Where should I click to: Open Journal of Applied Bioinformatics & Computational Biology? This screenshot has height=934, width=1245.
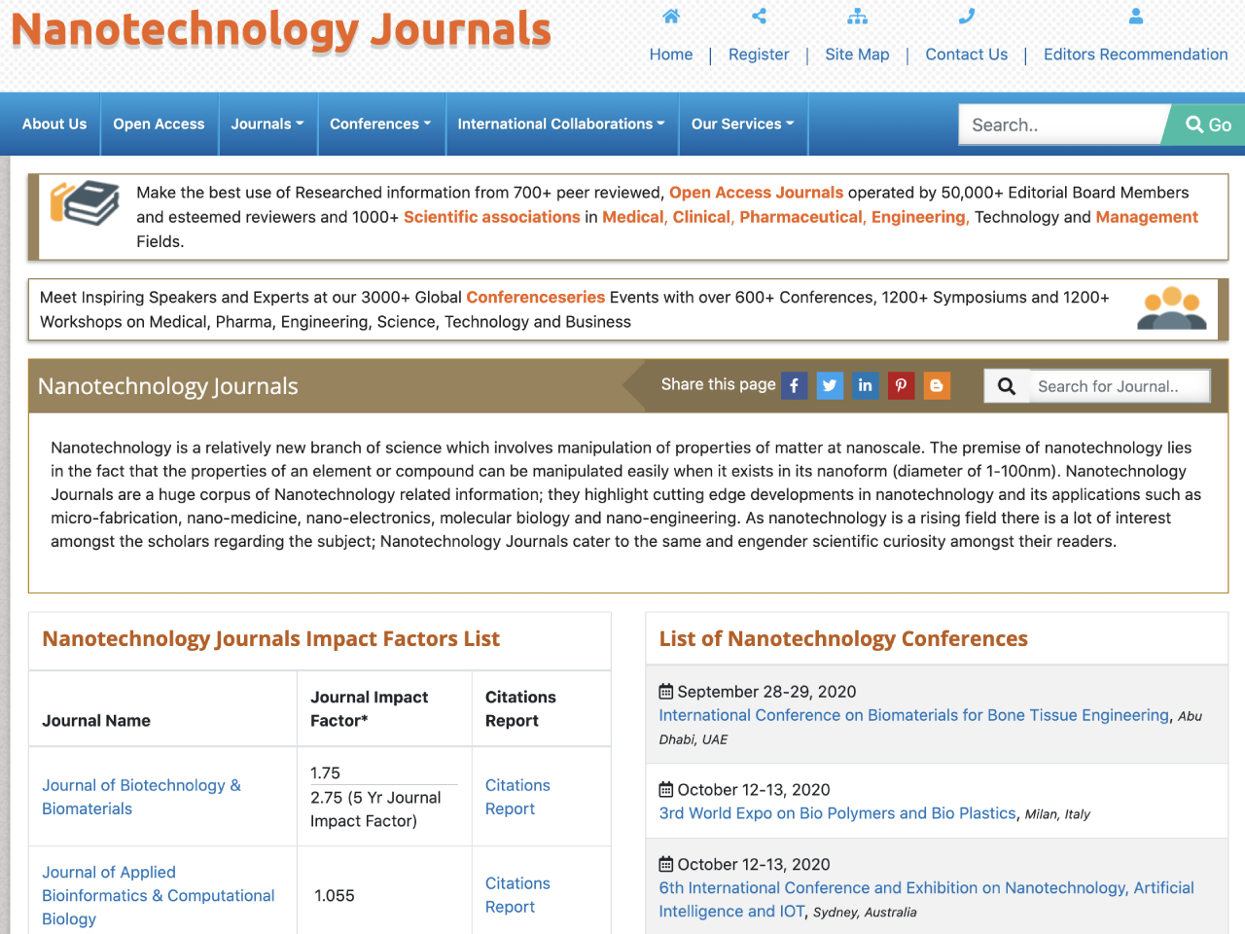point(158,895)
